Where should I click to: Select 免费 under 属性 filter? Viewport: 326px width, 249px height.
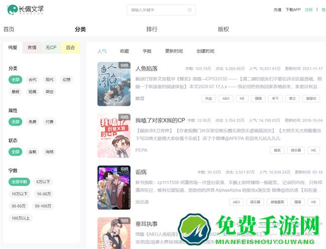33,122
